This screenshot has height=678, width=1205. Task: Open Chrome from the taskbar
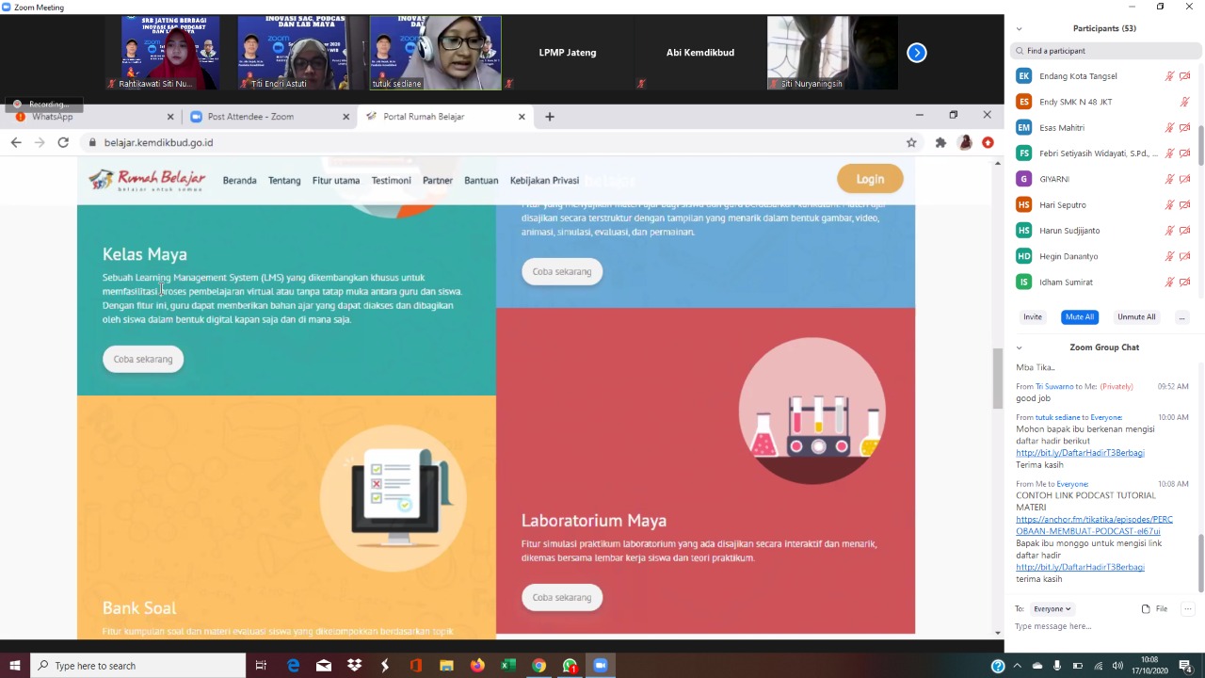[538, 666]
